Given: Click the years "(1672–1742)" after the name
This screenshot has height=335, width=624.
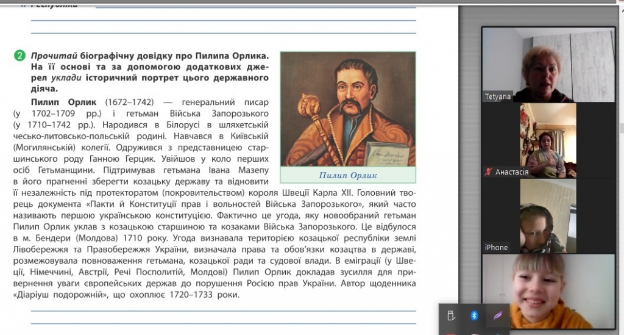Looking at the screenshot, I should 129,103.
